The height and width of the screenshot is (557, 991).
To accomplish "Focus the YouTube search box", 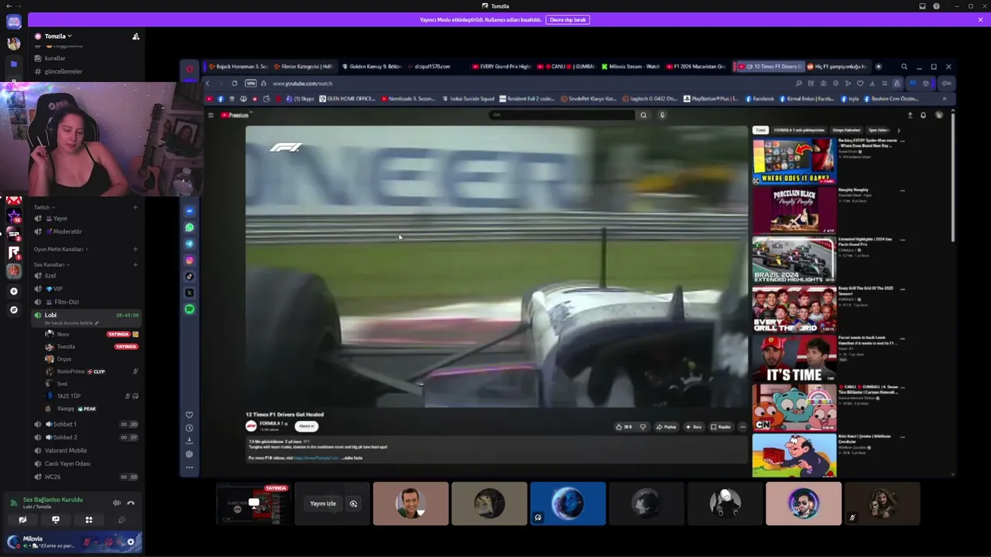I will [x=563, y=115].
